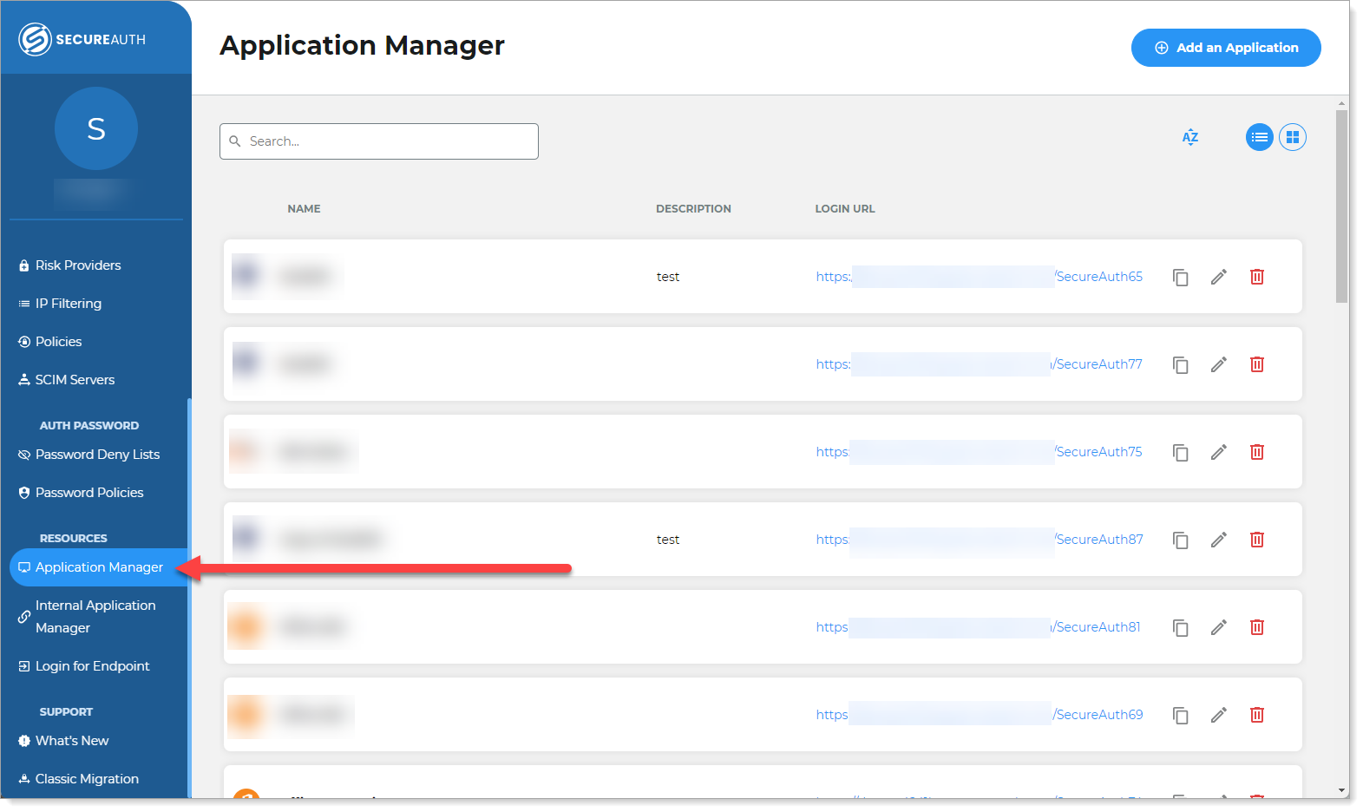The image size is (1363, 812).
Task: Click test description in SecureAuth87 row
Action: pos(668,540)
